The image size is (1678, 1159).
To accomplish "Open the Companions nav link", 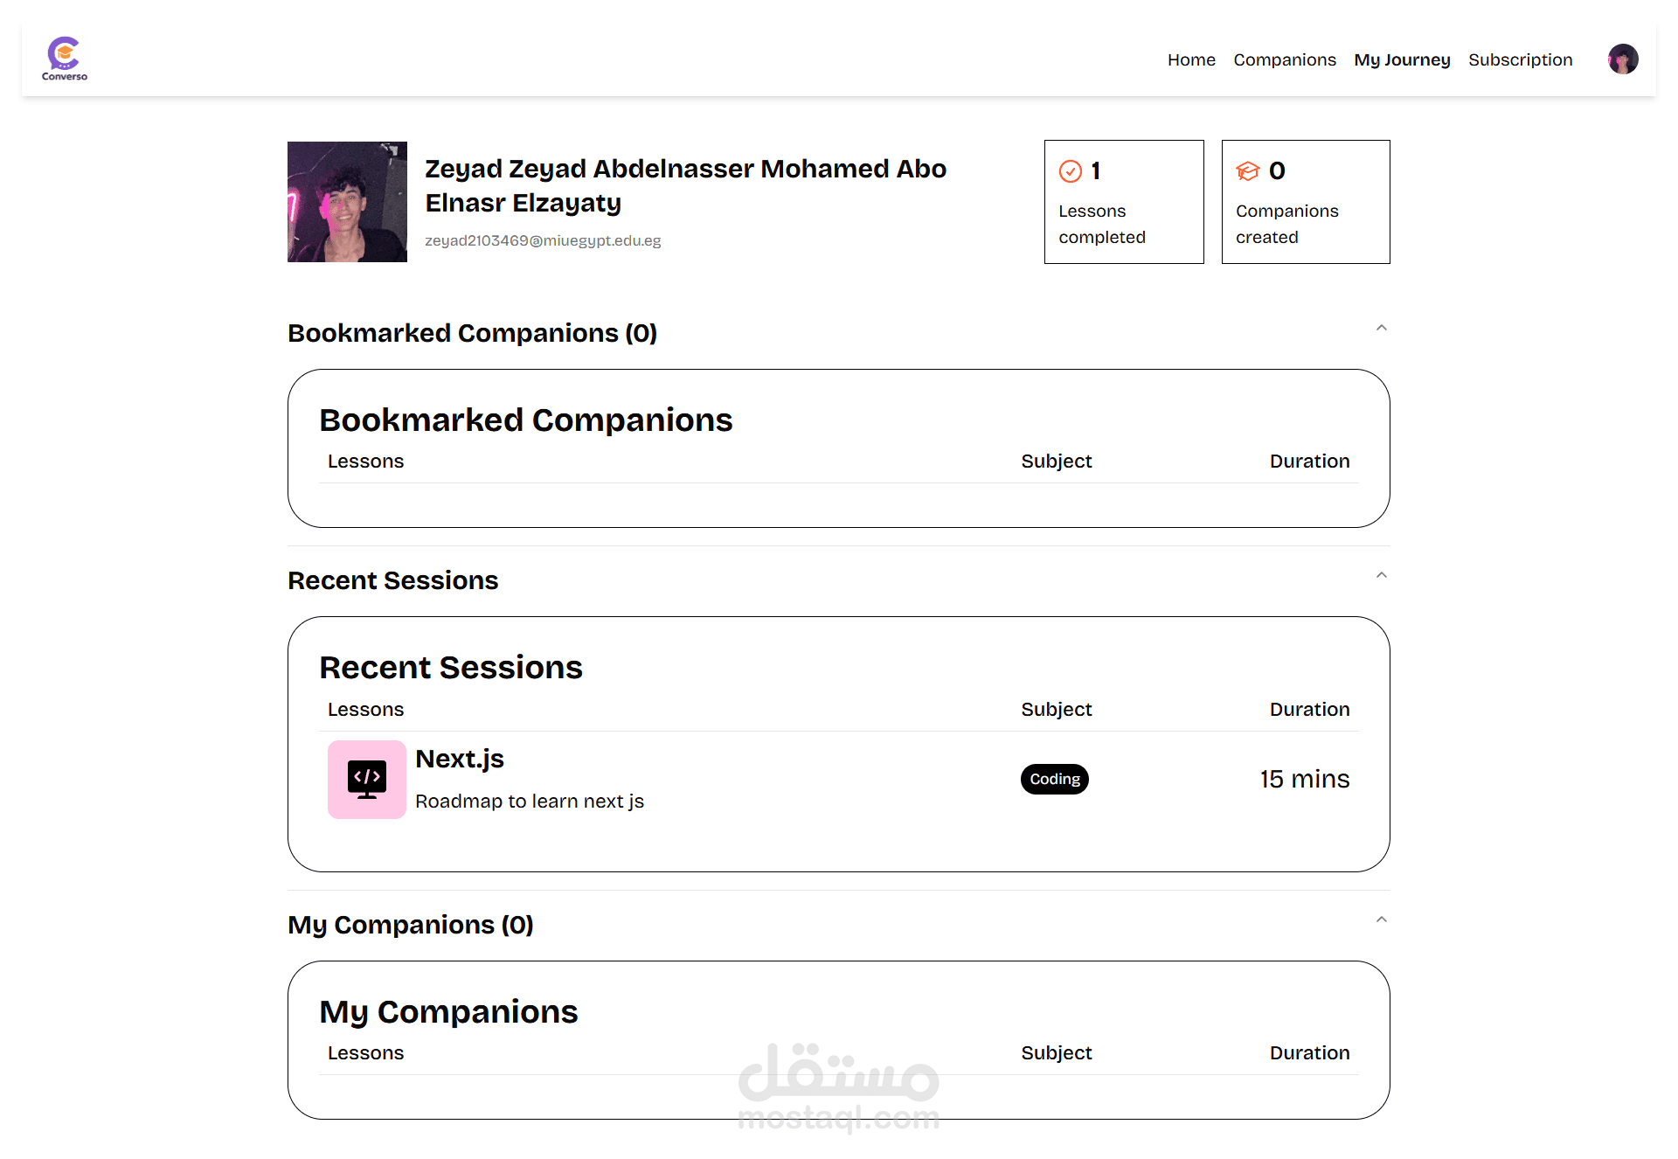I will 1285,60.
